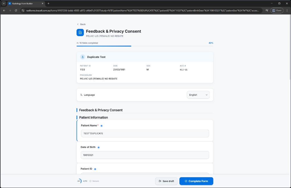
Task: Click the Patient Information section heading
Action: (x=93, y=118)
